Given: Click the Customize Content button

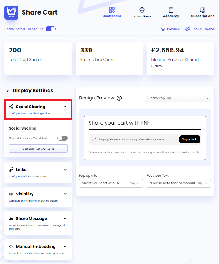Looking at the screenshot, I should pos(38,148).
